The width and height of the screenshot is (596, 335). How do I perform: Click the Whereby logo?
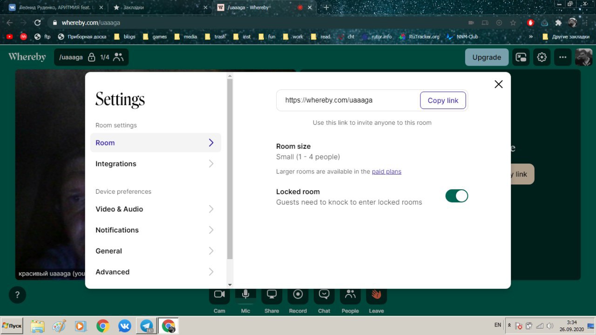click(x=27, y=57)
